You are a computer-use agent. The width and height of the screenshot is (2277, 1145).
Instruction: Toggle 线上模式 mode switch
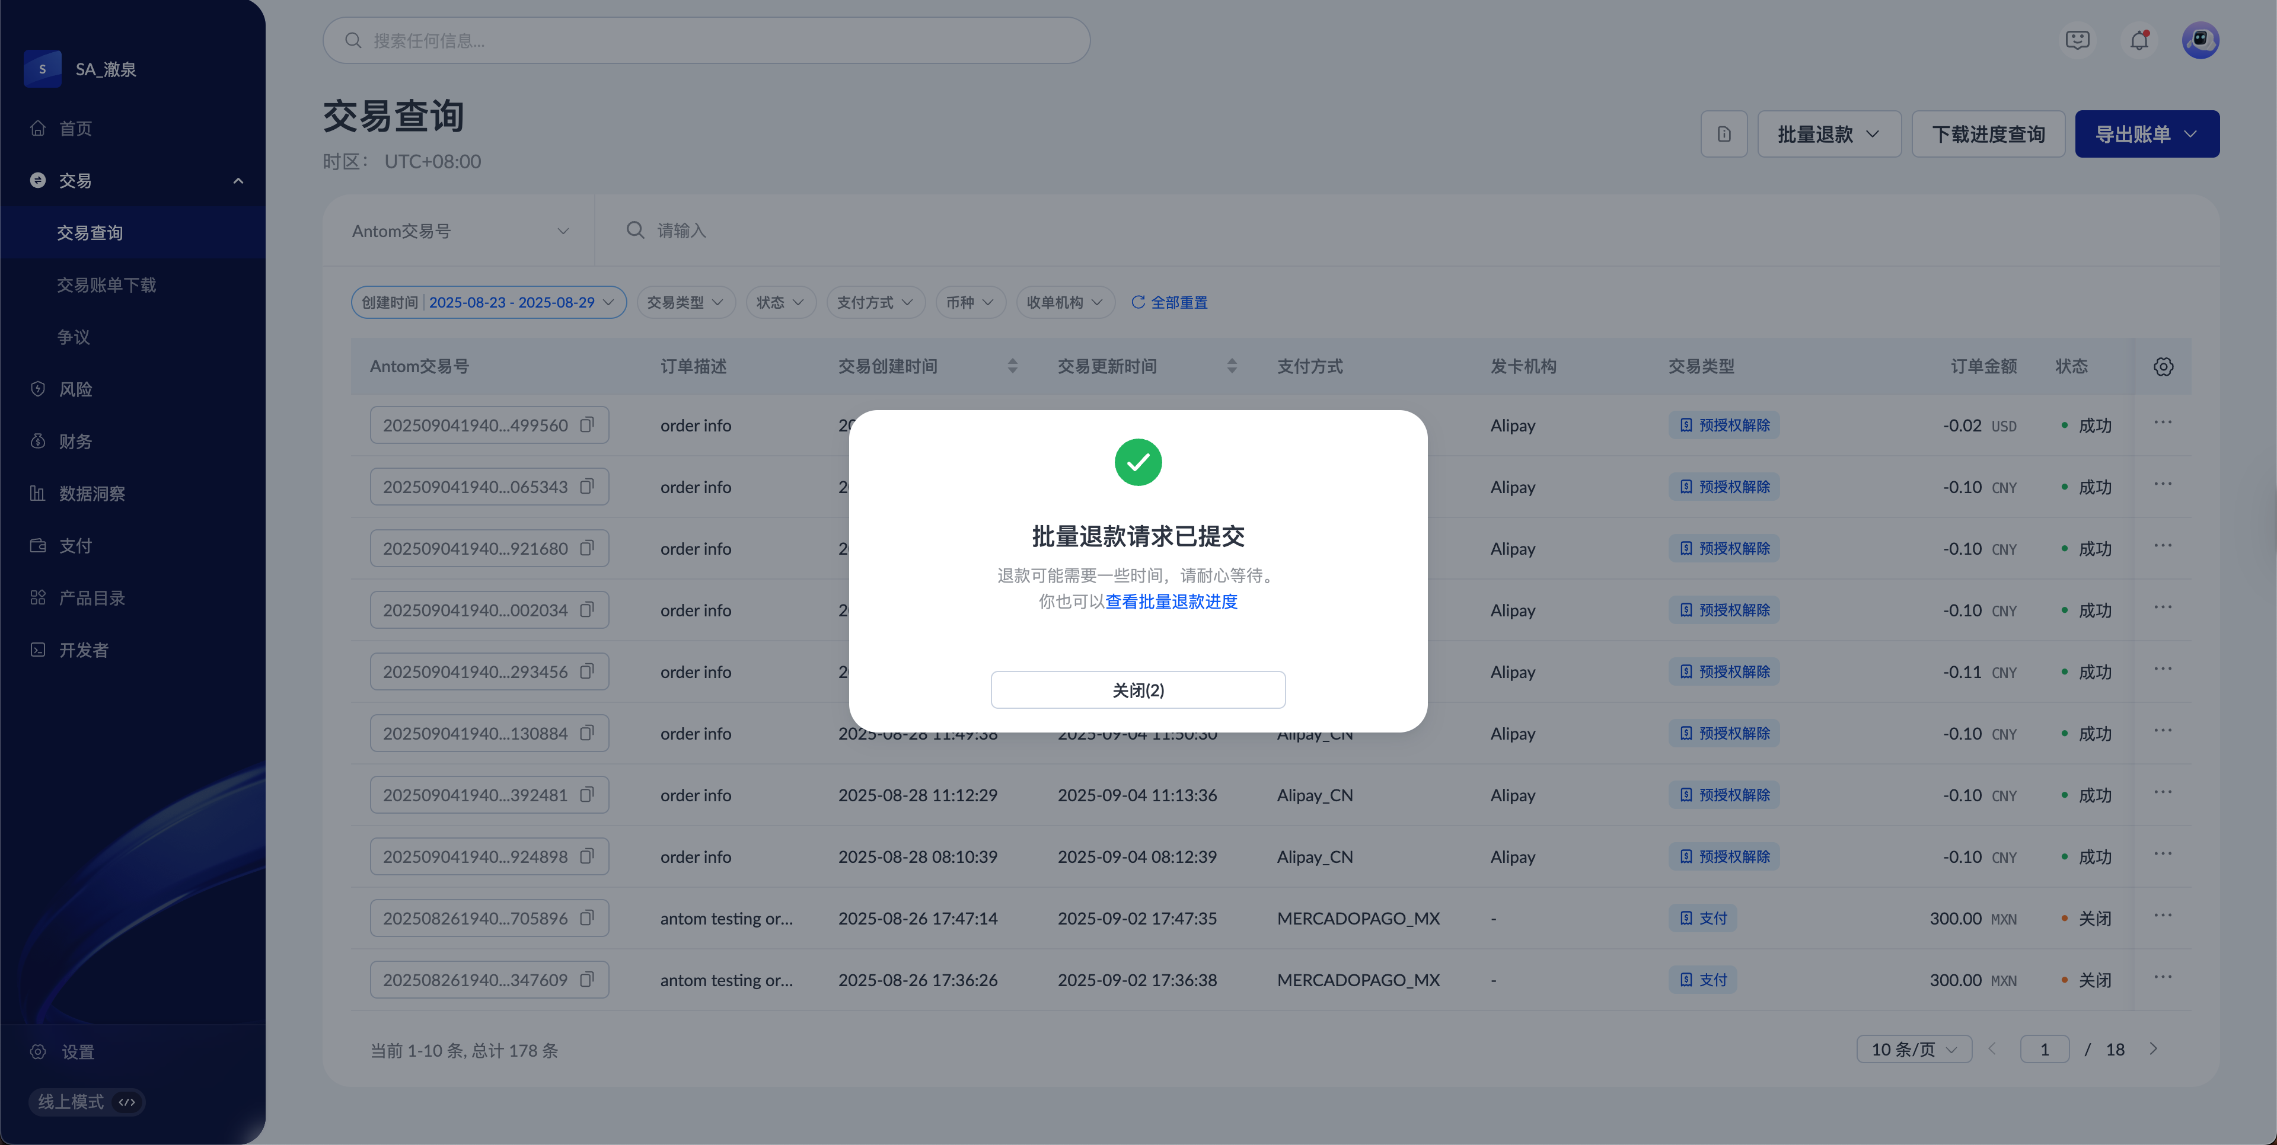87,1102
